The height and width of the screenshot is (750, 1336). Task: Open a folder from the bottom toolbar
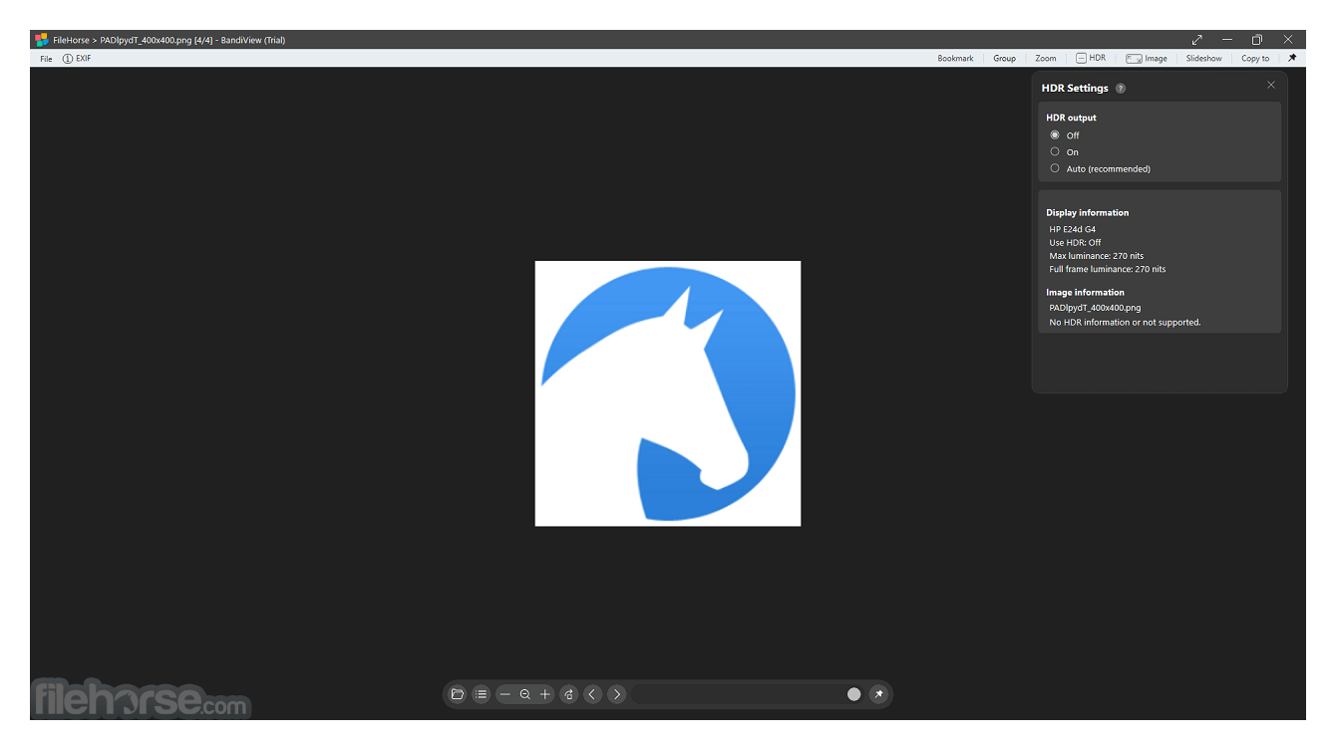(x=458, y=694)
